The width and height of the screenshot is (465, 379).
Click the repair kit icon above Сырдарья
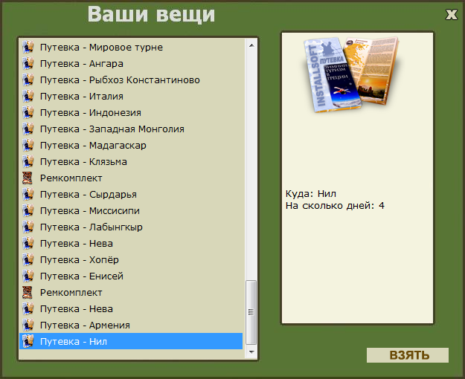tap(28, 178)
